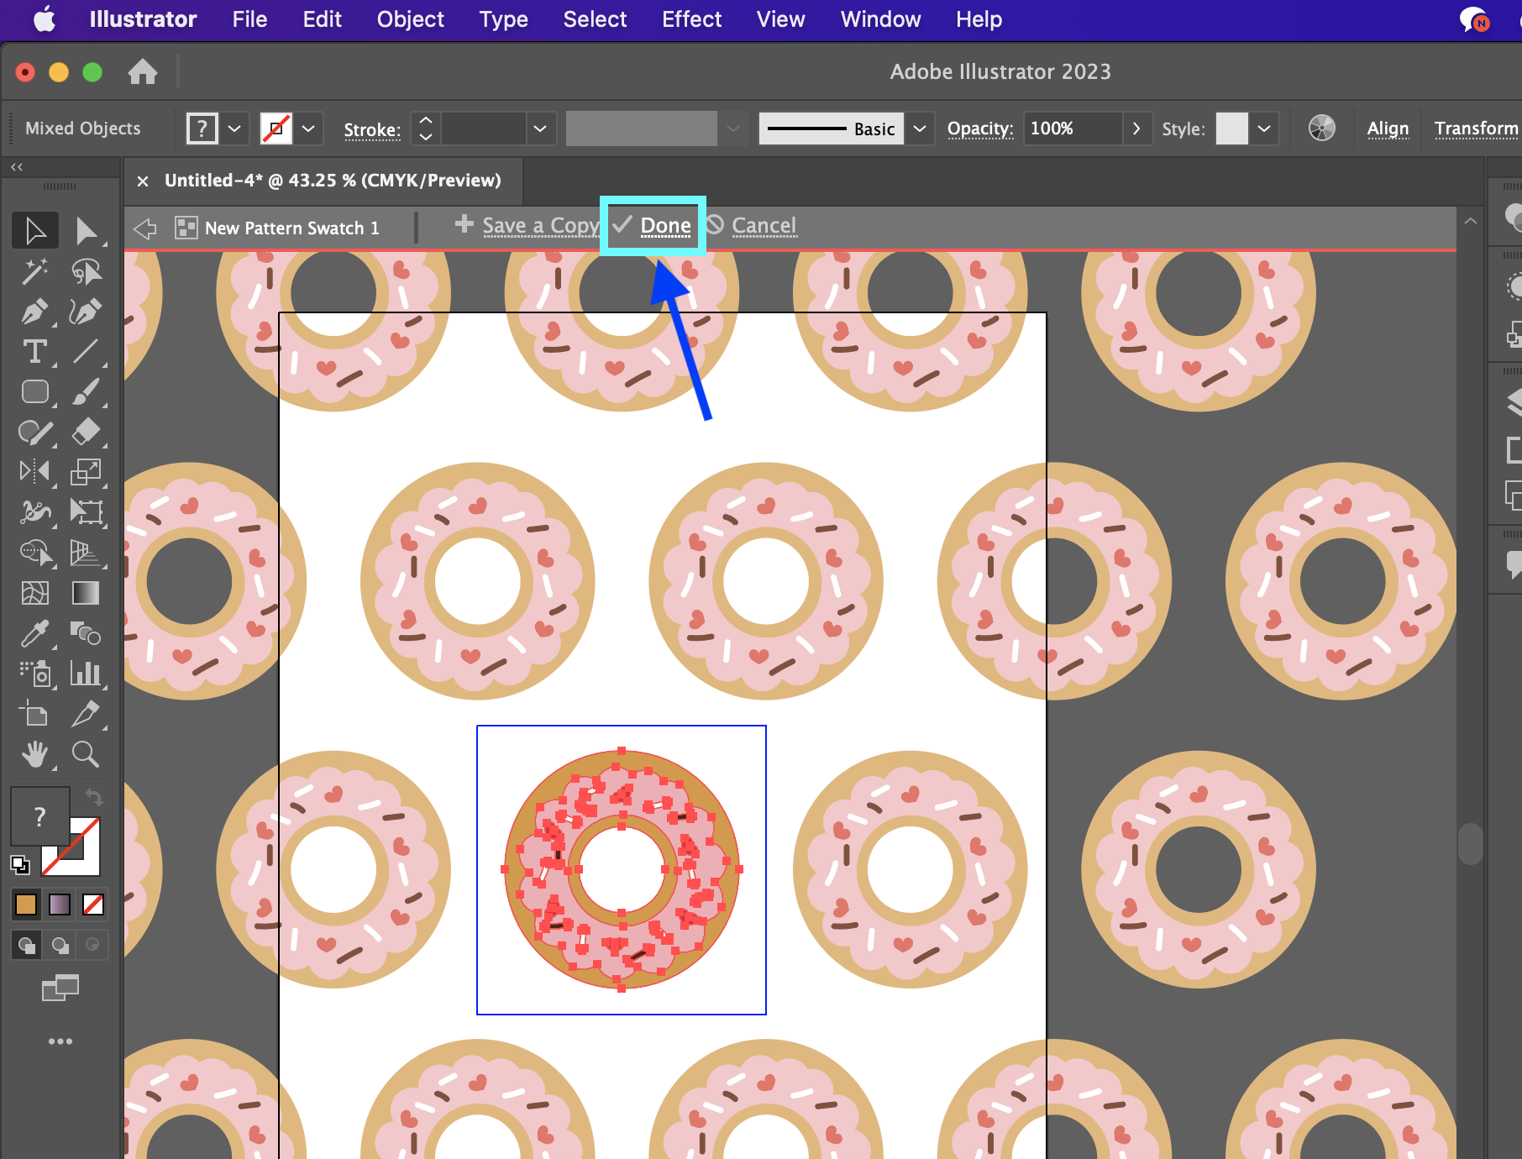Screen dimensions: 1522x1159
Task: Select the Pen tool
Action: [x=35, y=312]
